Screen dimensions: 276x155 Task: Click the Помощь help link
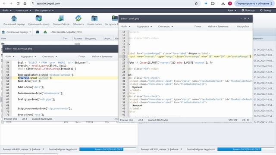[248, 10]
